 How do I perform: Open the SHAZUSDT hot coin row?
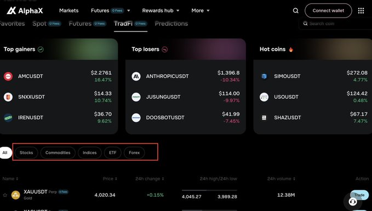313,118
